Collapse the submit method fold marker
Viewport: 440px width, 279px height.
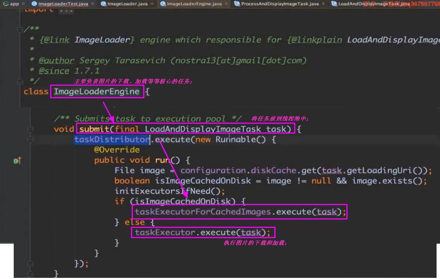pyautogui.click(x=31, y=129)
